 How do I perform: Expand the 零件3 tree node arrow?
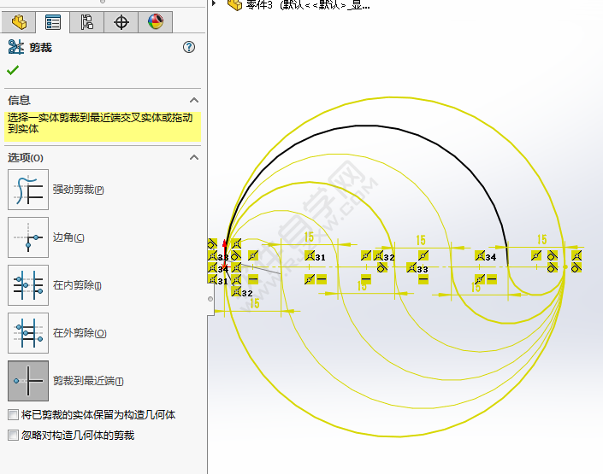[214, 3]
